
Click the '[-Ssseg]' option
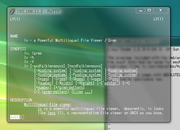pos(42,79)
